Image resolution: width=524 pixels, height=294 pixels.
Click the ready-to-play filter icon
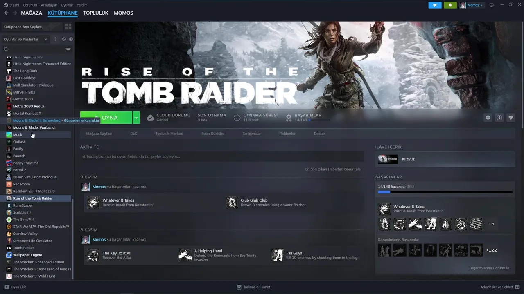(x=71, y=39)
